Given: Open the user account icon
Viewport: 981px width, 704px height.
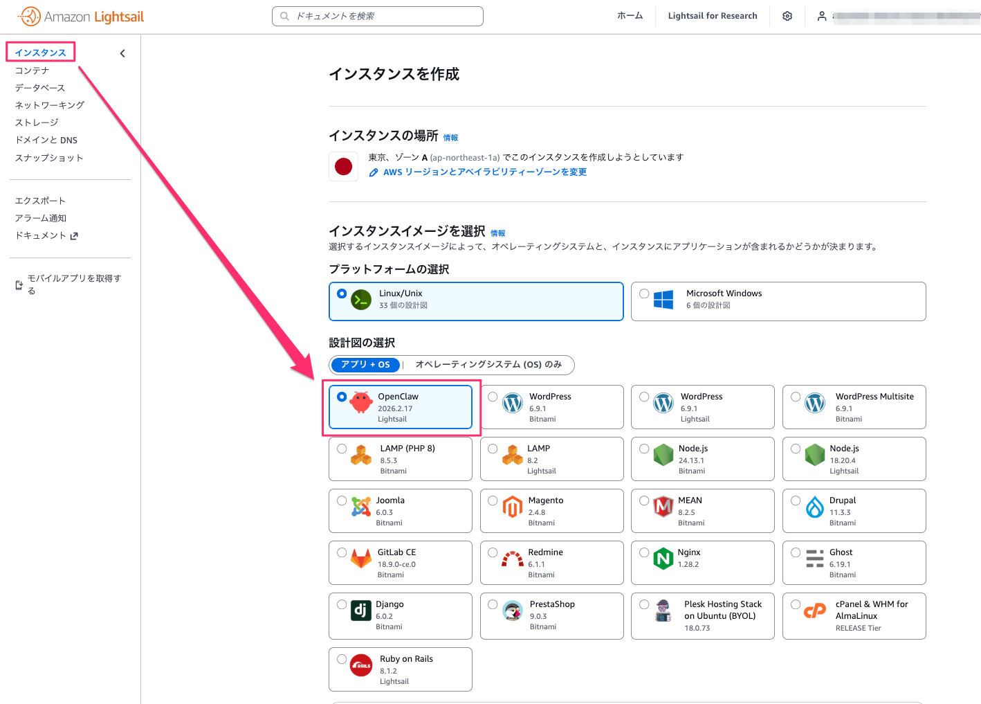Looking at the screenshot, I should click(x=822, y=16).
